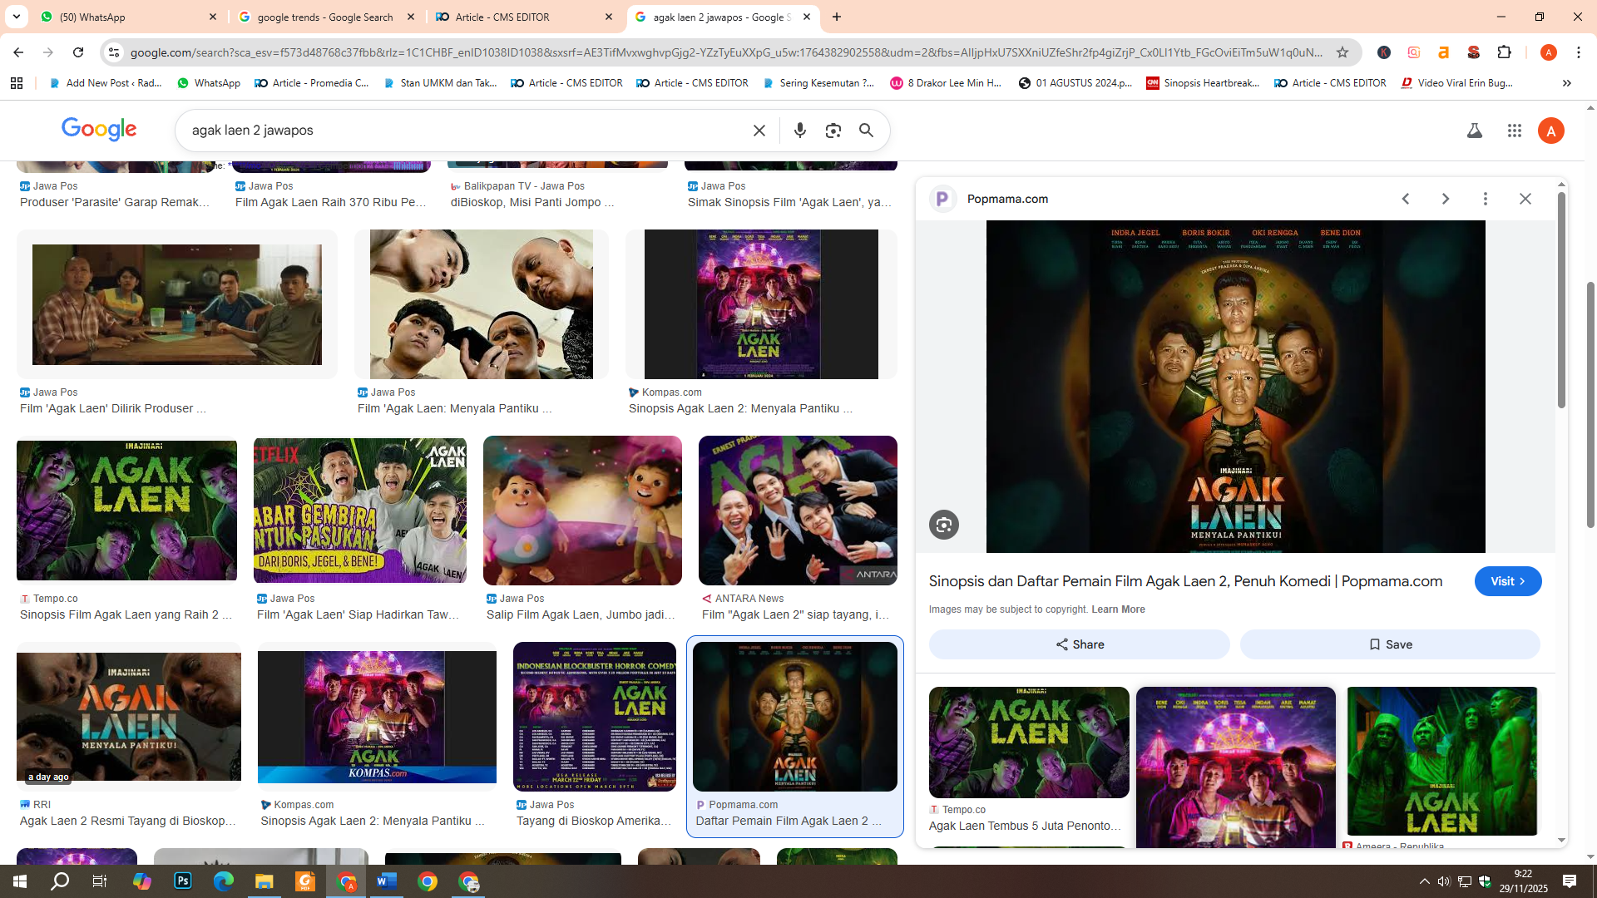Search inside image with Lens button
1597x898 pixels.
coord(944,525)
